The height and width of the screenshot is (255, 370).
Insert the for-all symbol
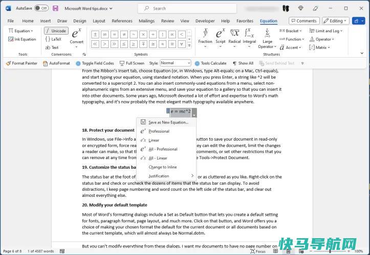point(182,44)
